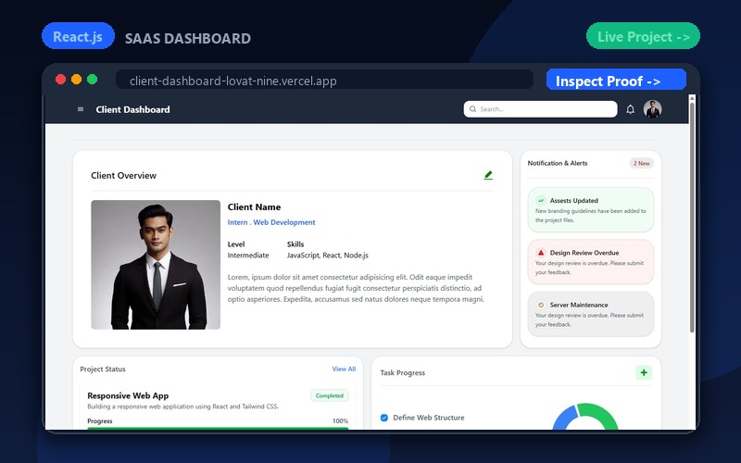Click the Live Project button
The height and width of the screenshot is (463, 741).
(x=643, y=36)
